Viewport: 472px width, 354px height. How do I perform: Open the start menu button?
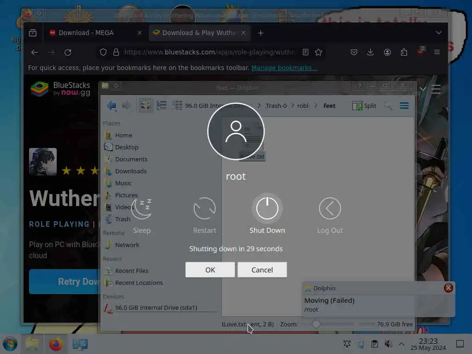click(x=10, y=344)
